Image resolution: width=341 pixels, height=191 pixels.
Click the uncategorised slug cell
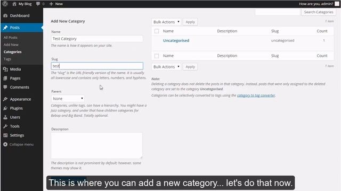click(282, 40)
